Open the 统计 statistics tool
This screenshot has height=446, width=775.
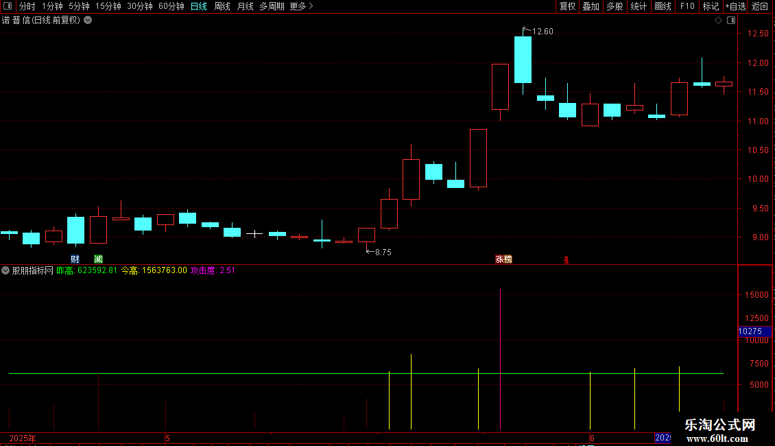pyautogui.click(x=639, y=6)
